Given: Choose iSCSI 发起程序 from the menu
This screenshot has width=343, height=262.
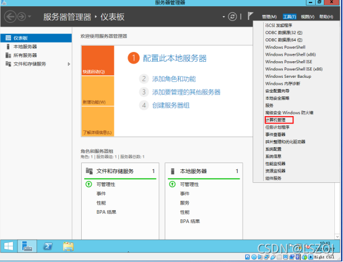Looking at the screenshot, I should 279,25.
